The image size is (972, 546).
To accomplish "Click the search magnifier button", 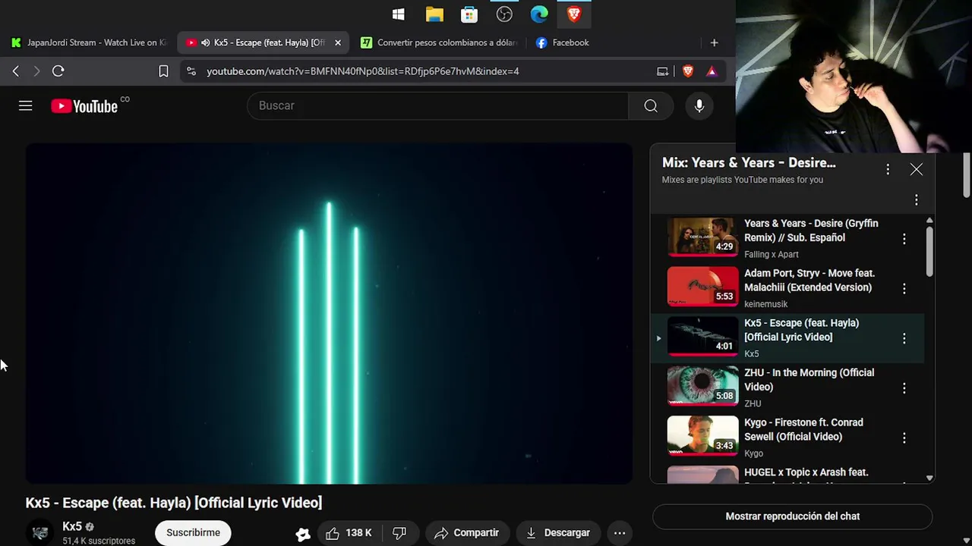I will point(651,106).
